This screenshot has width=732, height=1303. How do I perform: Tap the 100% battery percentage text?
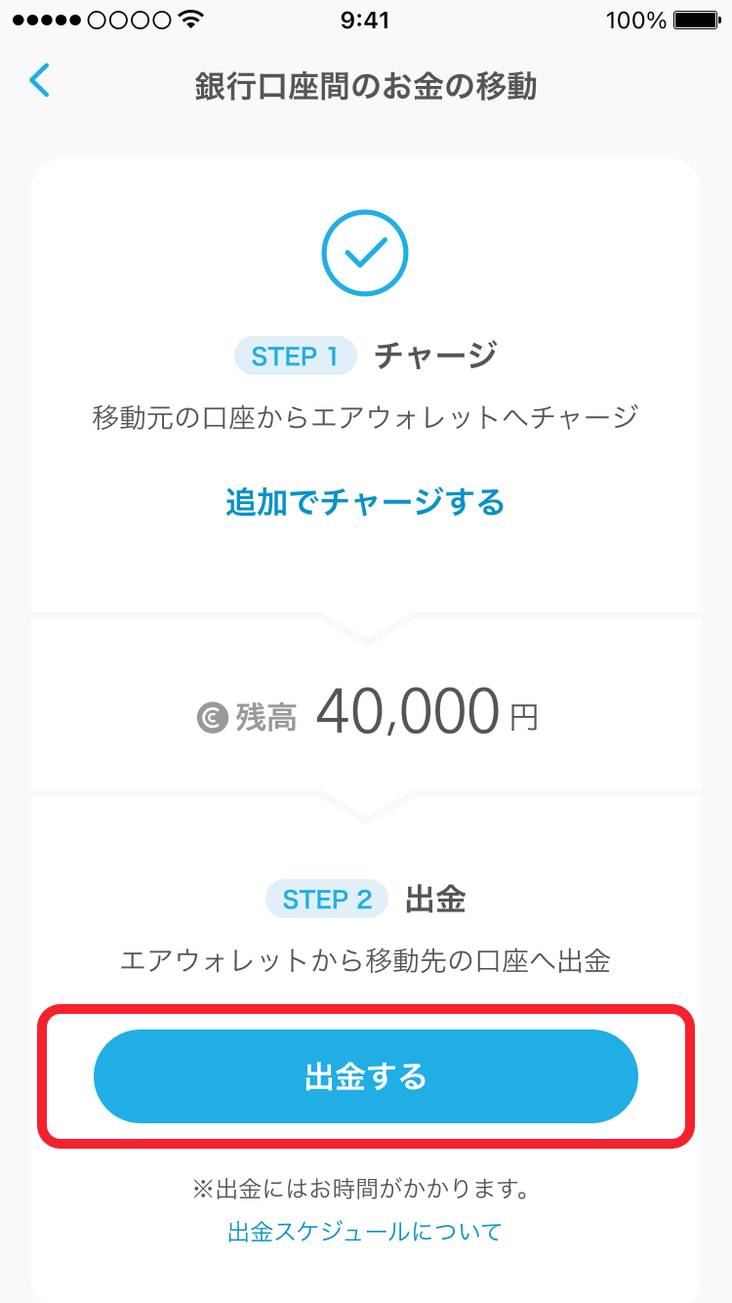pyautogui.click(x=636, y=21)
